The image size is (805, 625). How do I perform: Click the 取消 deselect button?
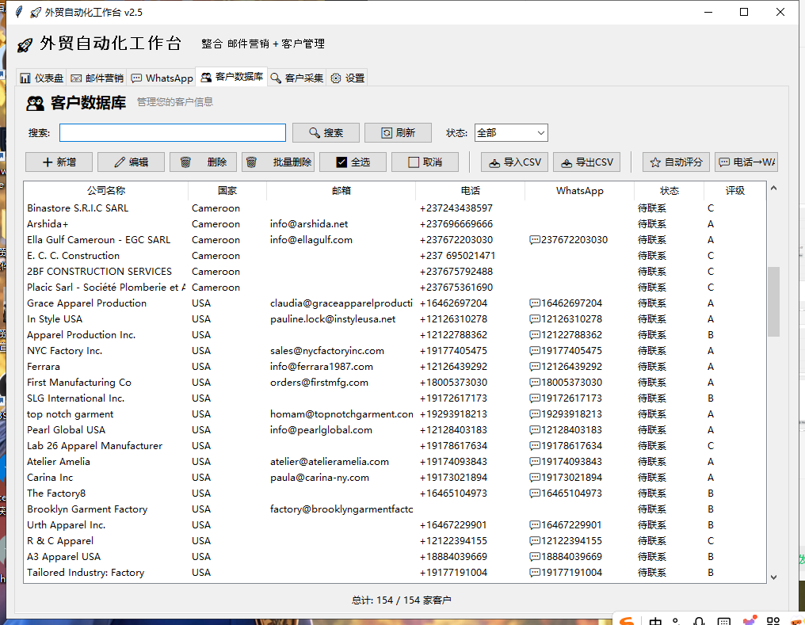(425, 162)
